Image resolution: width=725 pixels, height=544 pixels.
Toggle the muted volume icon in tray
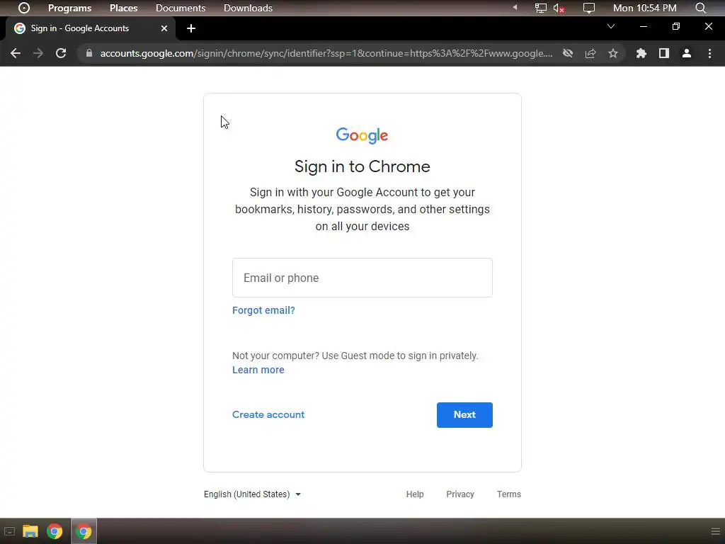tap(559, 8)
